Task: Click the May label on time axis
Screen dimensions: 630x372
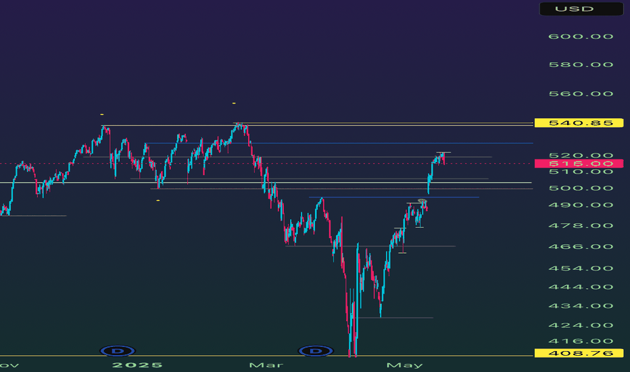Action: coord(405,365)
